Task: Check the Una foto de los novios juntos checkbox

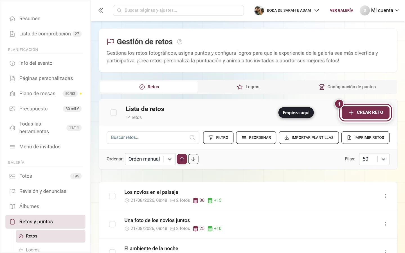Action: (x=112, y=224)
